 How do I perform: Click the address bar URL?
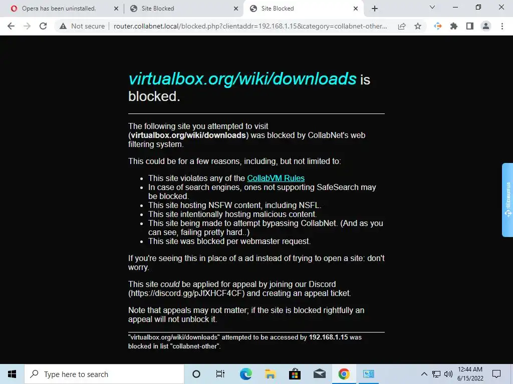[x=250, y=26]
